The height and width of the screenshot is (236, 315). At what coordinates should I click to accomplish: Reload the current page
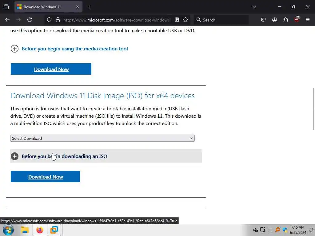pos(30,20)
